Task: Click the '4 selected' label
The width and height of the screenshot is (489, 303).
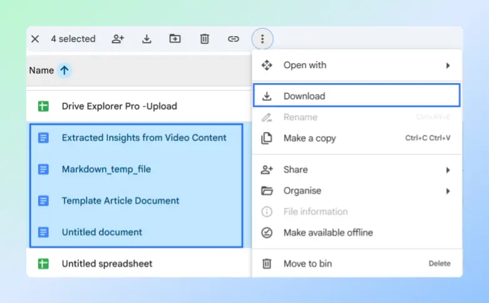Action: (73, 39)
